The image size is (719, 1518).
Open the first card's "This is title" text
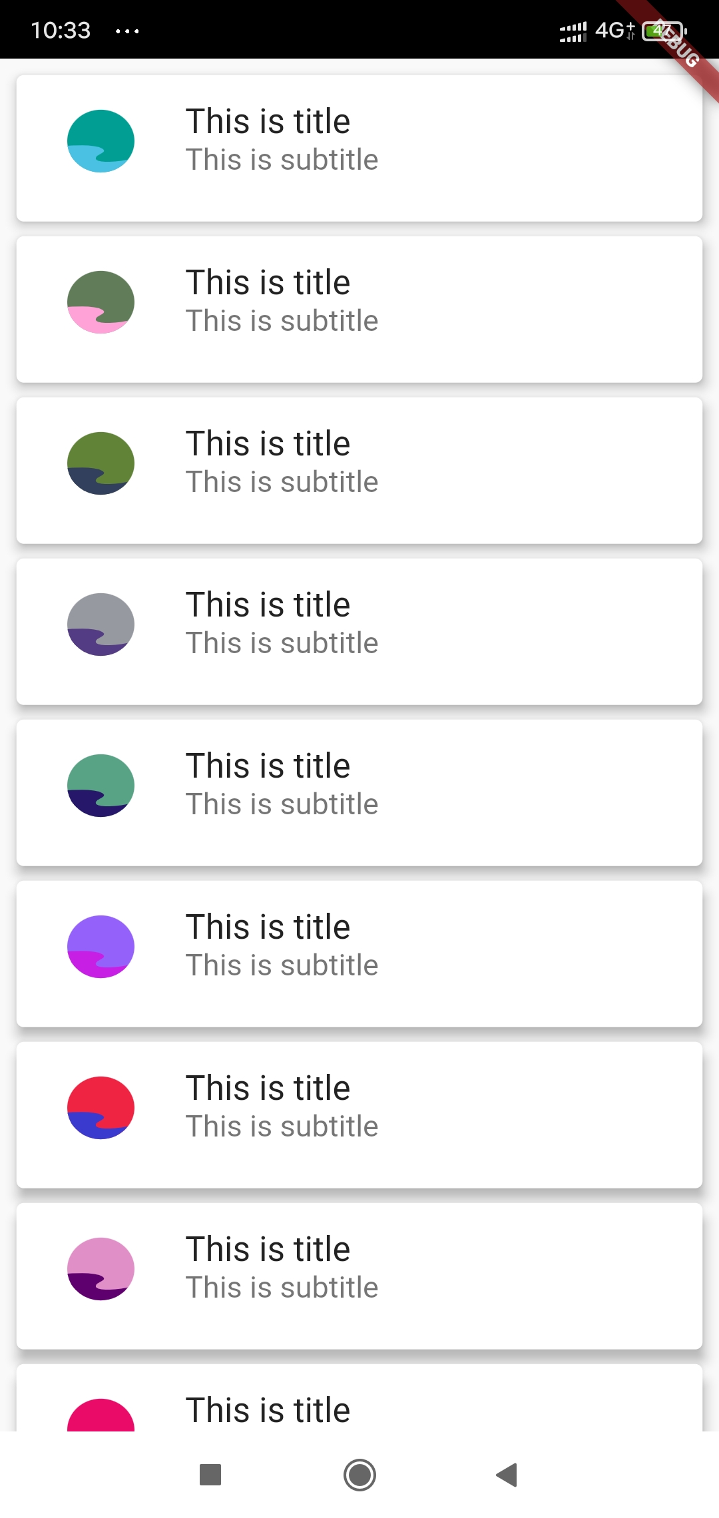pos(268,121)
